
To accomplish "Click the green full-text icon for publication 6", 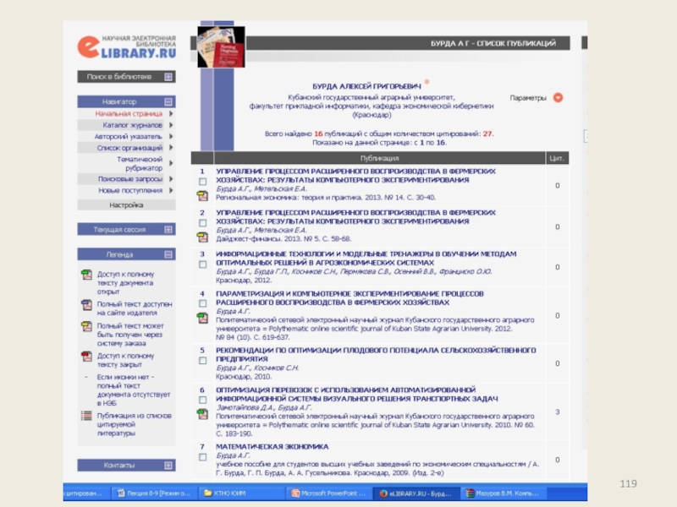I will (x=201, y=414).
